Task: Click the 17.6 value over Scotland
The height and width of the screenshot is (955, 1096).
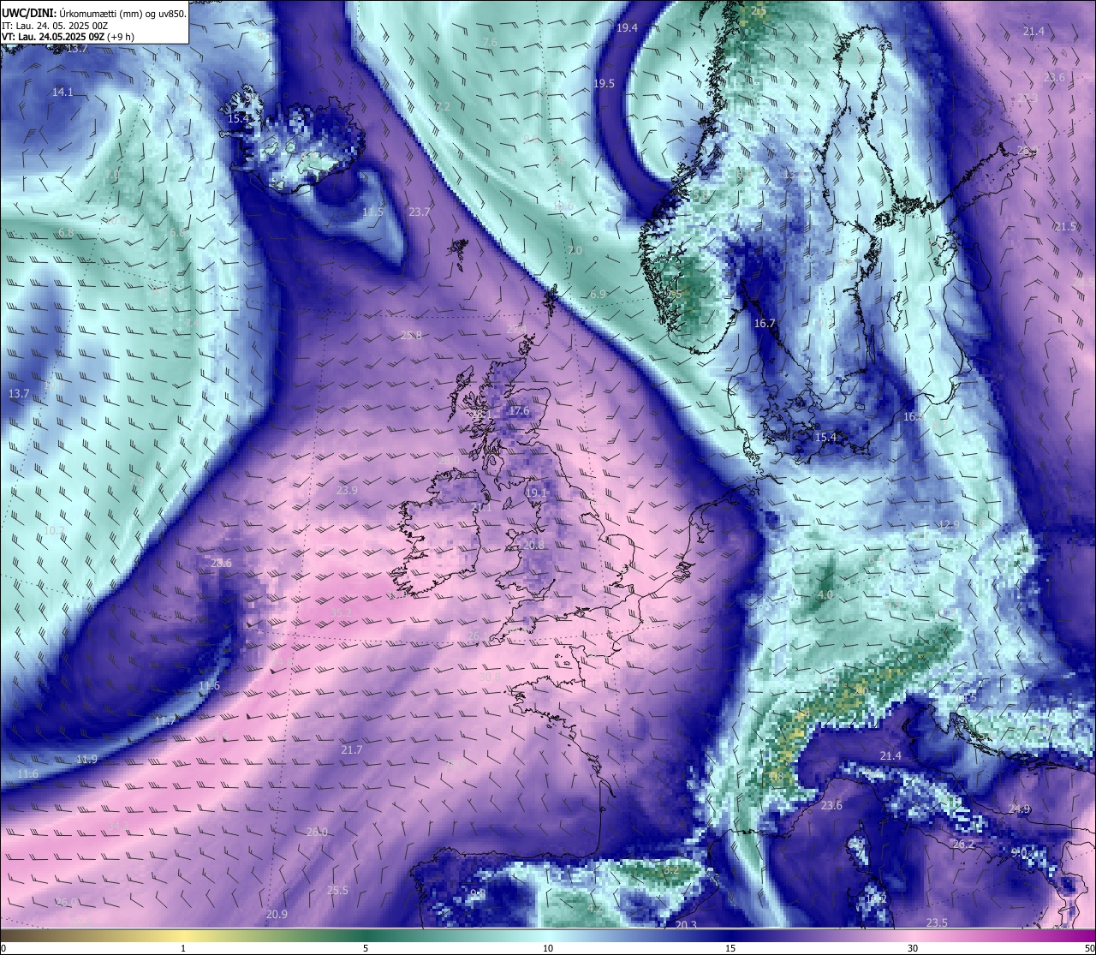Action: tap(519, 411)
